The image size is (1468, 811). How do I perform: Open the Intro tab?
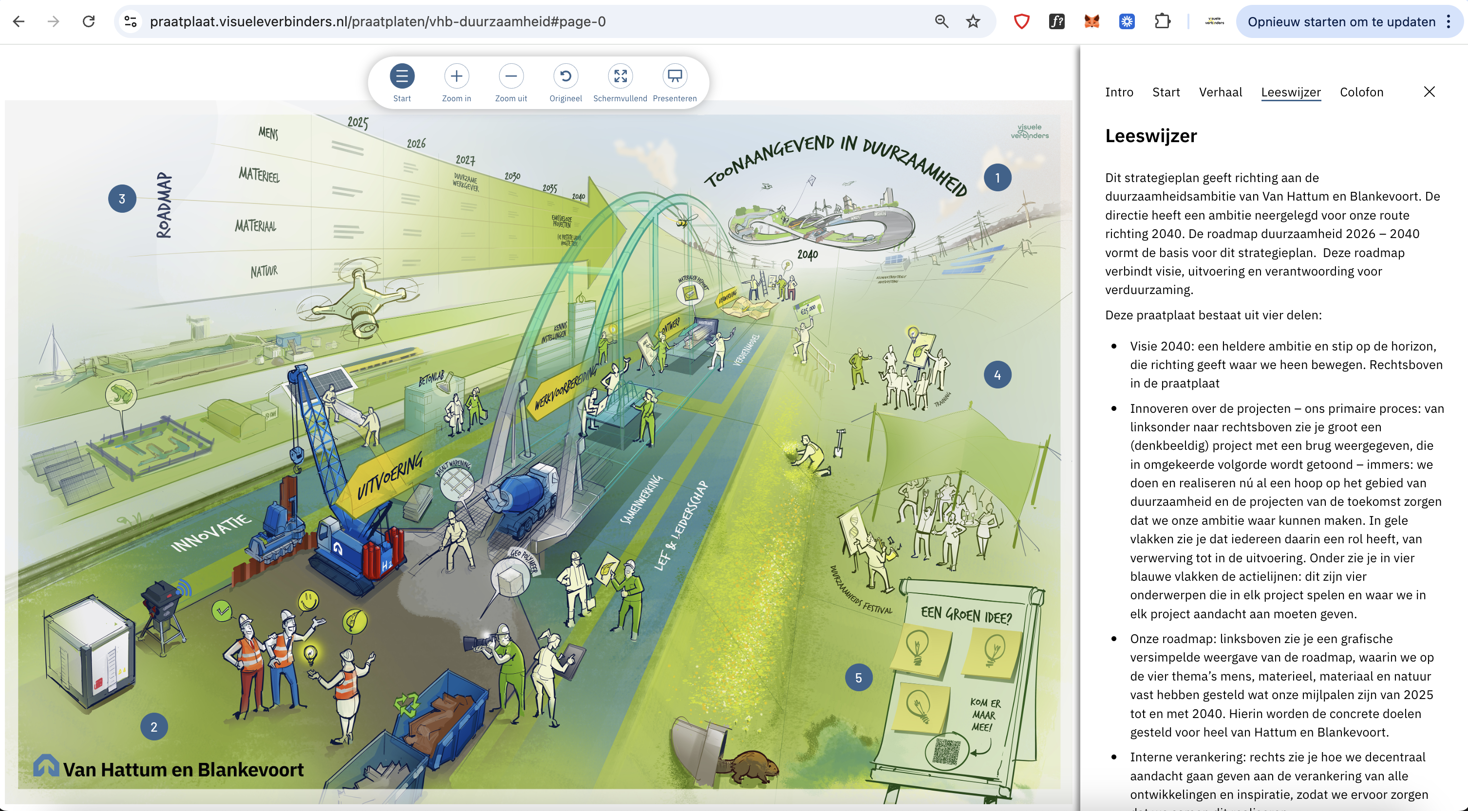tap(1119, 92)
